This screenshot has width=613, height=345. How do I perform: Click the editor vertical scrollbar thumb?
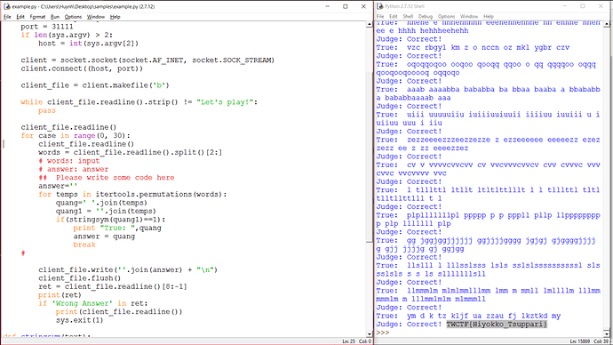(370, 157)
